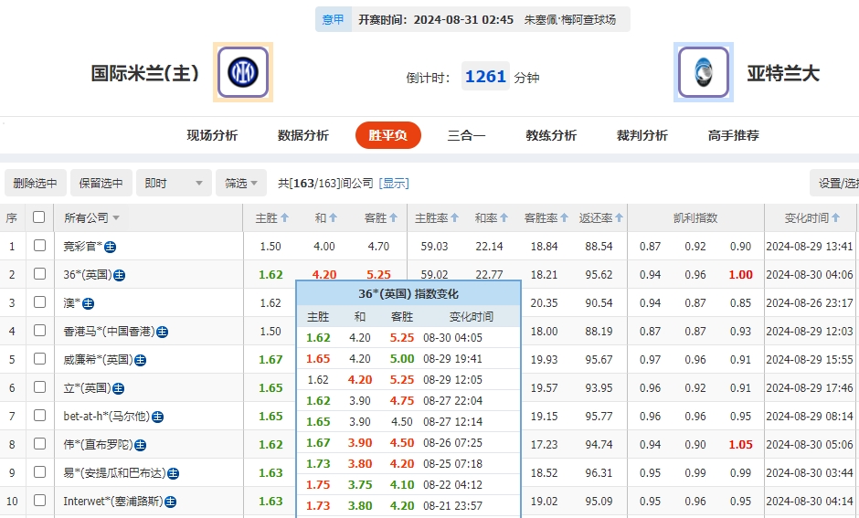Open the 即时 dropdown
Viewport: 859px width, 518px height.
click(x=175, y=184)
